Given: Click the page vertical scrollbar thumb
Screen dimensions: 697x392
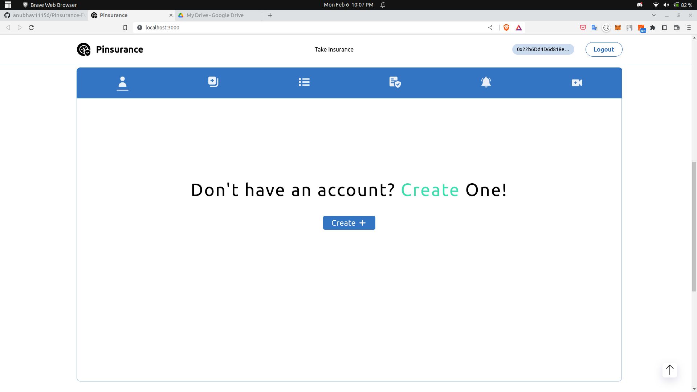Looking at the screenshot, I should click(x=694, y=226).
